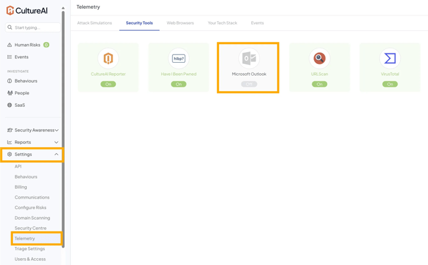The image size is (428, 265).
Task: Expand the Security Awareness chevron
Action: (57, 130)
